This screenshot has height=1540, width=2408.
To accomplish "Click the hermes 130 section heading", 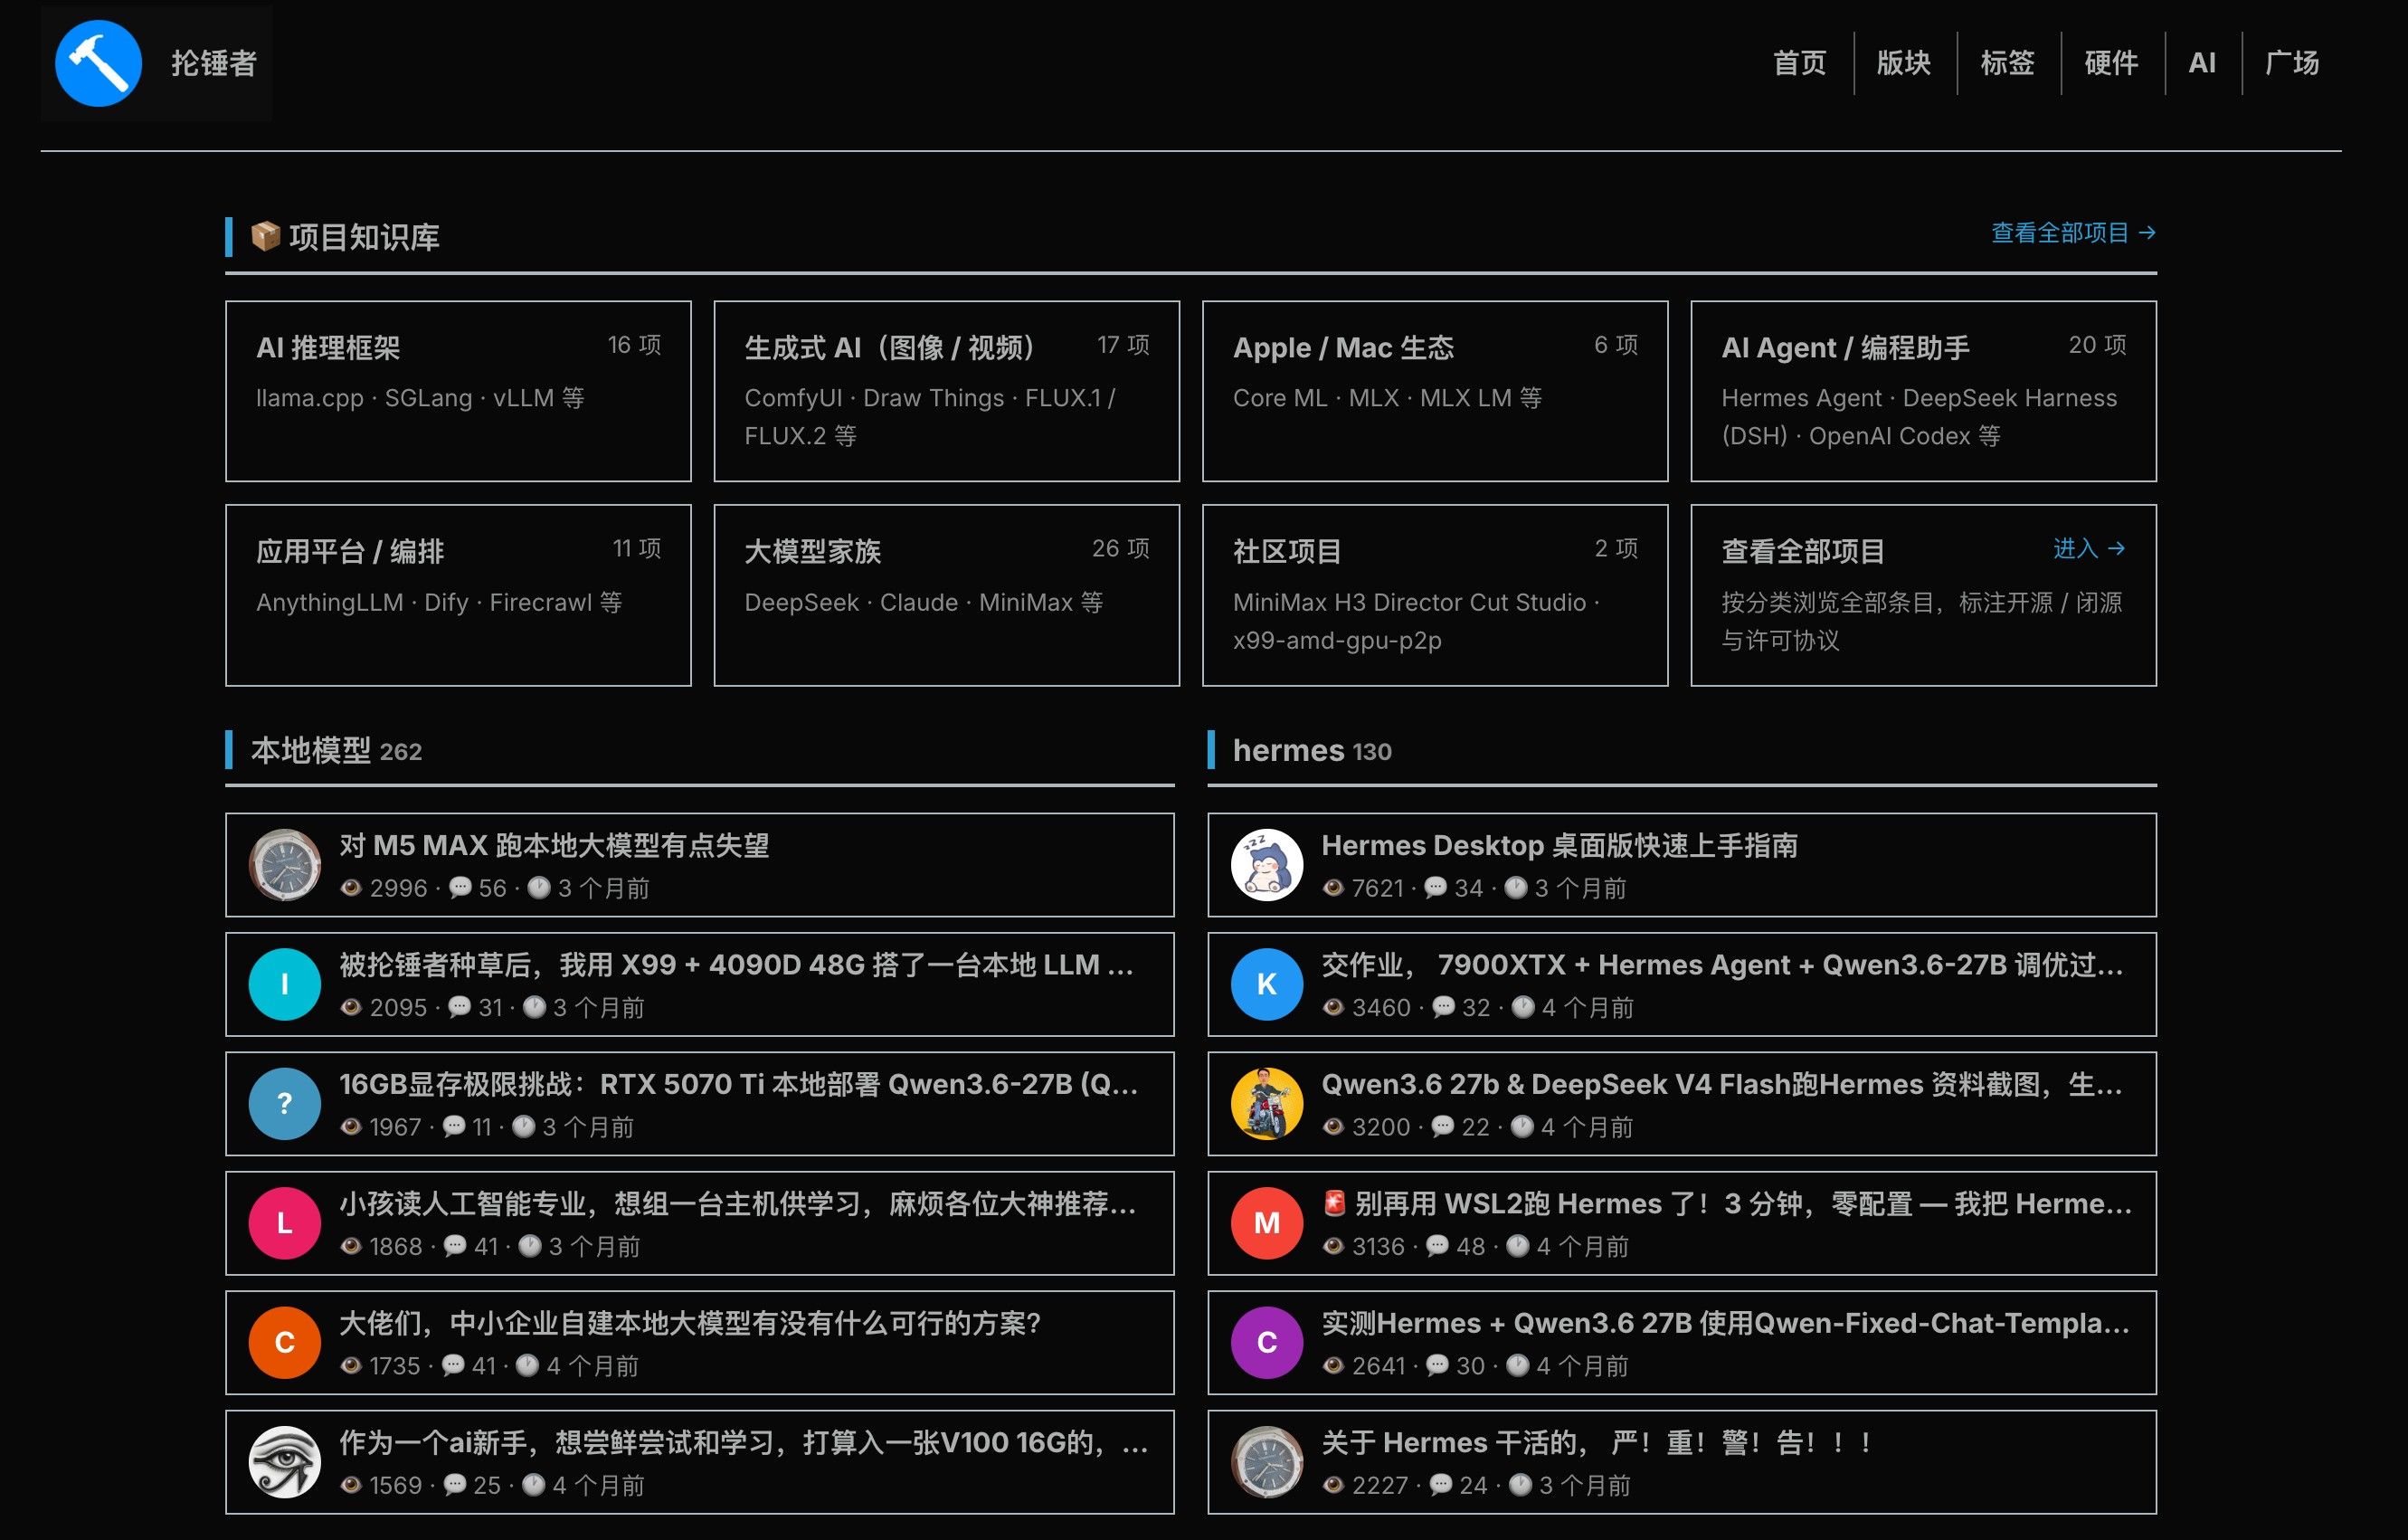I will (1312, 750).
